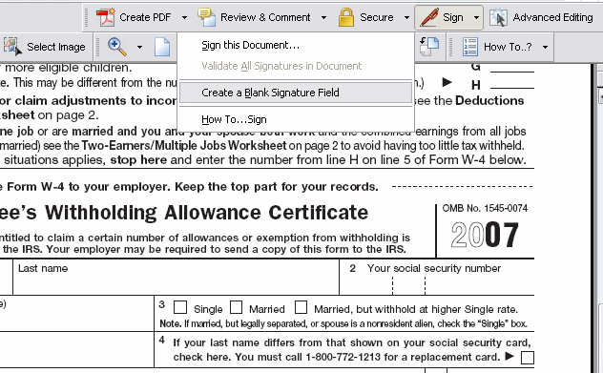This screenshot has width=603, height=373.
Task: Click the line H entry blank
Action: click(x=512, y=84)
